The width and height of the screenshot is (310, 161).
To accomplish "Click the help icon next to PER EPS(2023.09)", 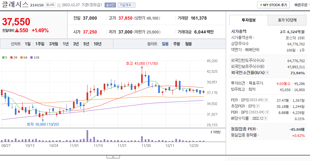I will 266,100.
